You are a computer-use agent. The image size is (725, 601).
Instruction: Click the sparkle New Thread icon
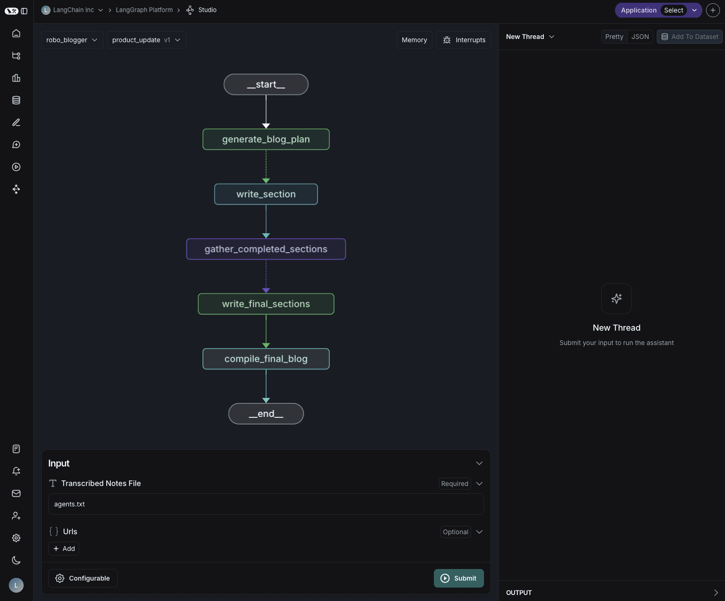coord(617,299)
